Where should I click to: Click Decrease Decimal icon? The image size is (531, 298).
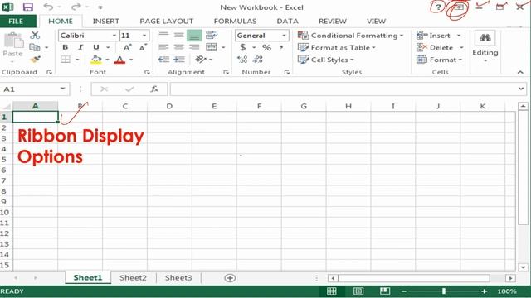click(x=258, y=60)
